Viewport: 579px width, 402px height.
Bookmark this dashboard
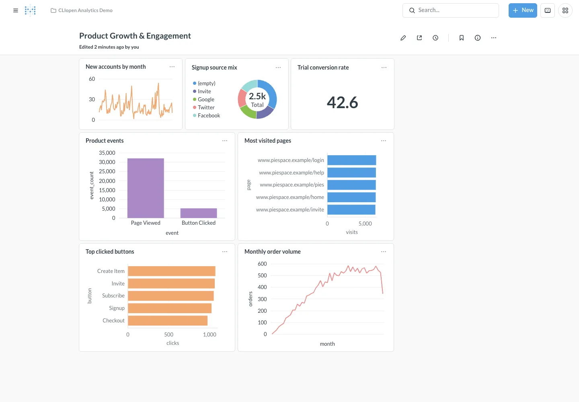coord(462,38)
